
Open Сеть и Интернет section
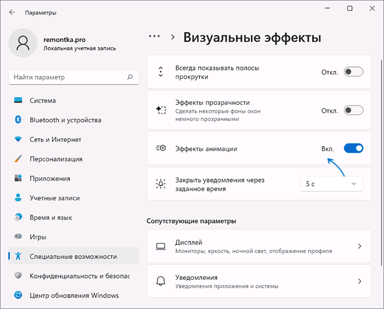74,140
